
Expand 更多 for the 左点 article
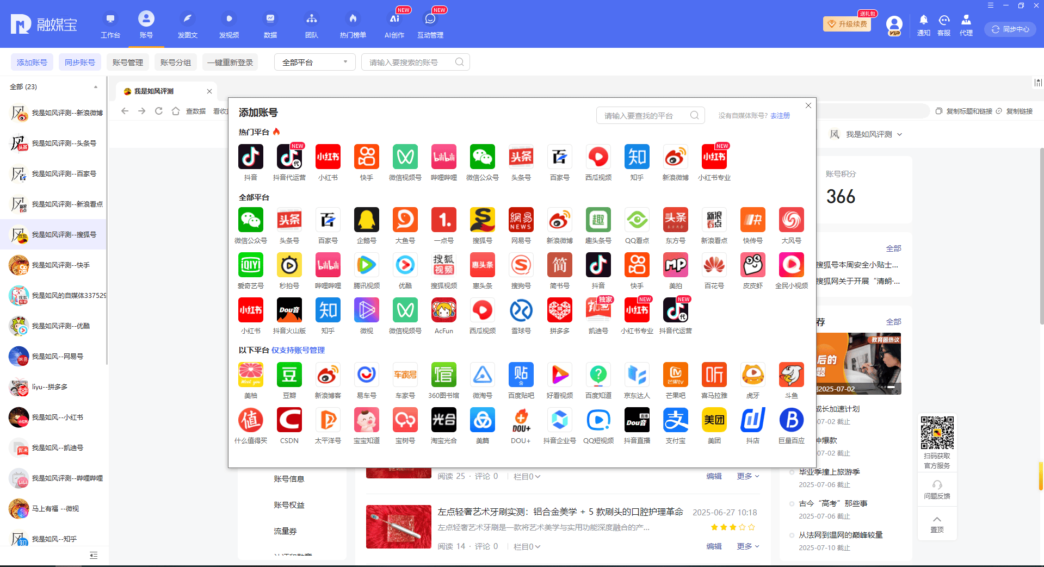748,546
